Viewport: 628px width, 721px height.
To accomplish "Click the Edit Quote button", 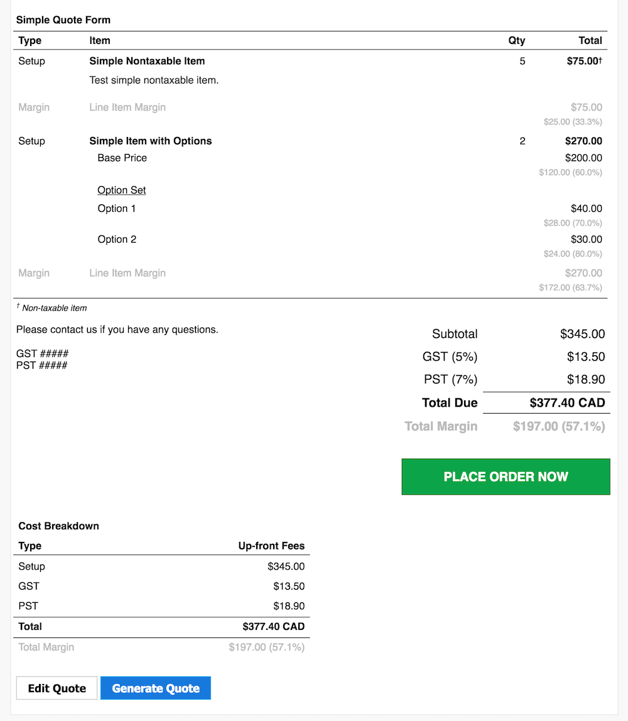I will tap(57, 688).
